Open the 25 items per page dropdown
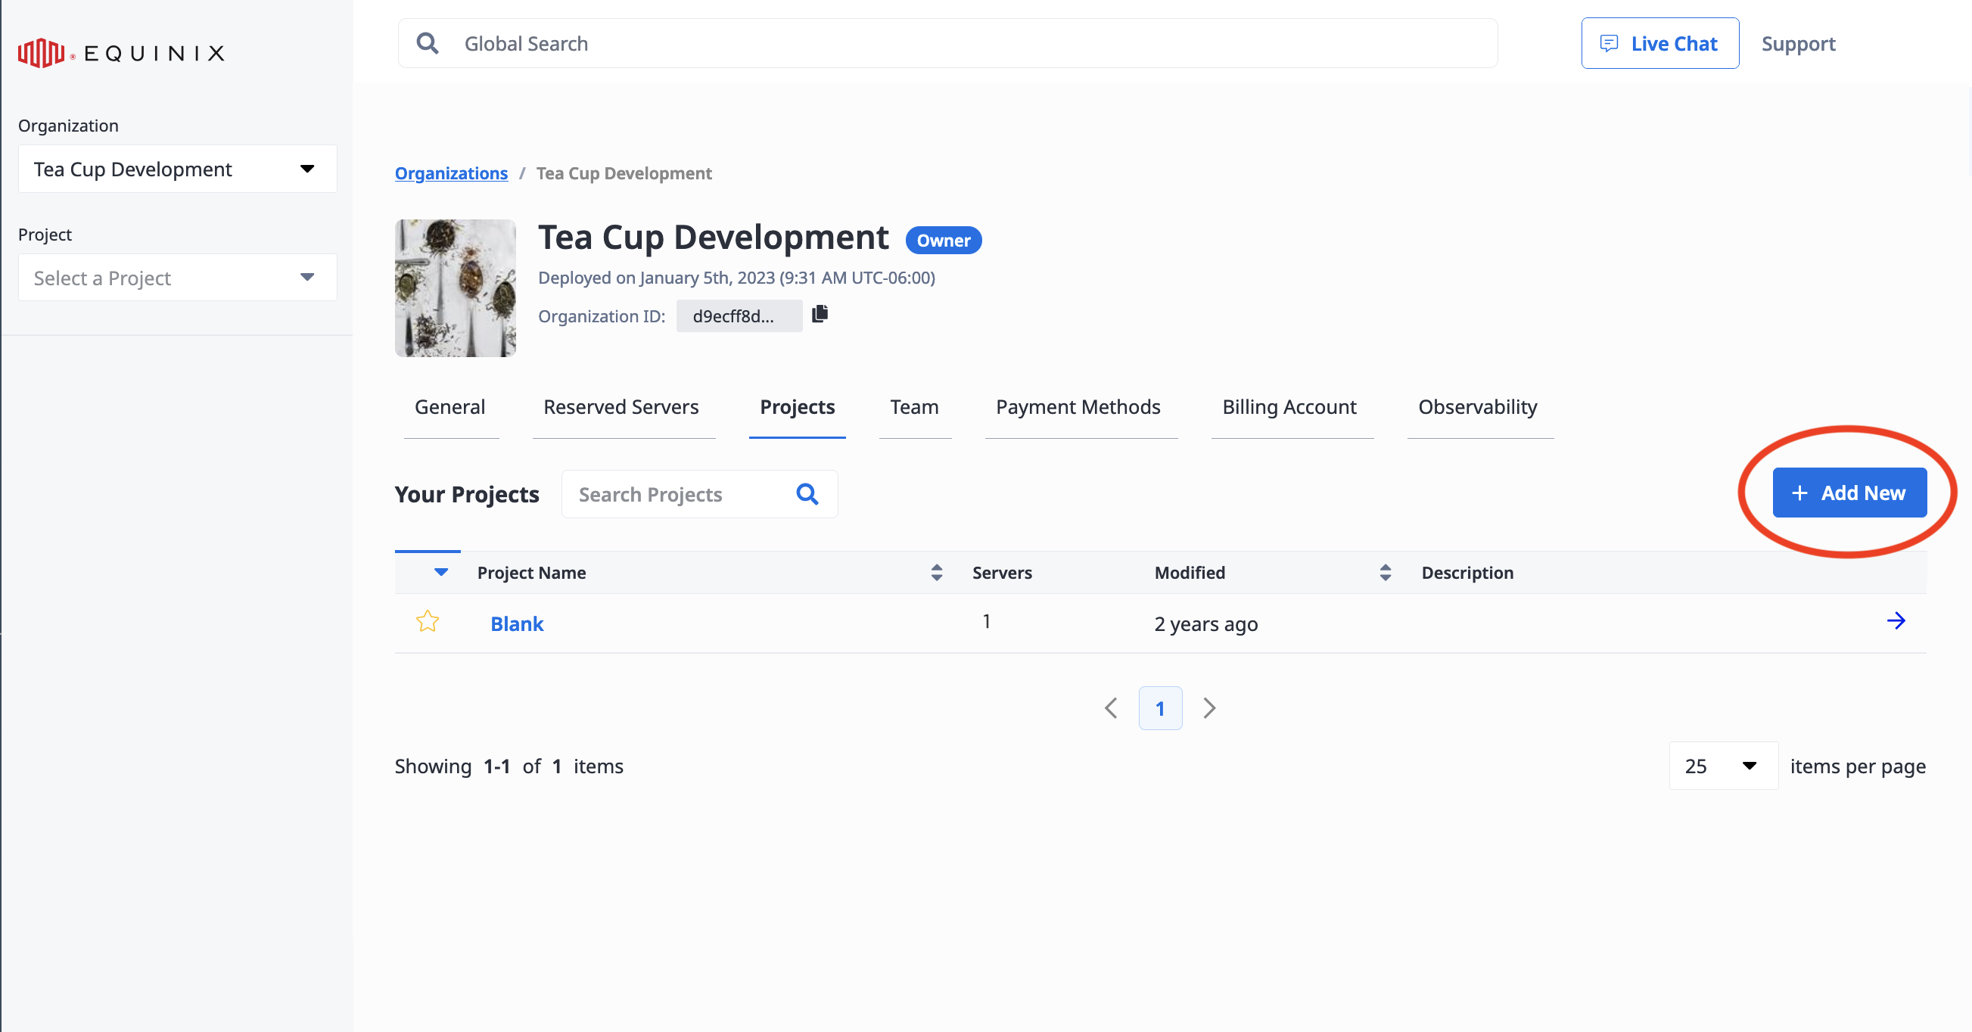 [x=1723, y=766]
